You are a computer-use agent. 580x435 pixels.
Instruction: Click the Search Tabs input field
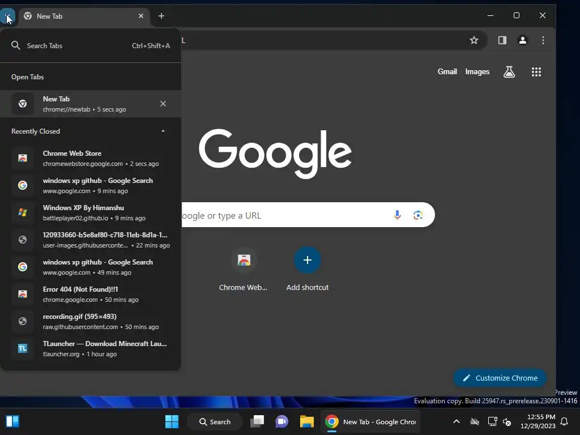pos(91,45)
